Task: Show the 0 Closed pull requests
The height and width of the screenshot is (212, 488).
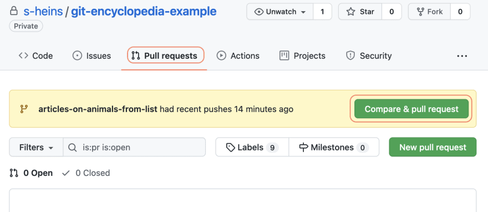Action: [x=86, y=173]
